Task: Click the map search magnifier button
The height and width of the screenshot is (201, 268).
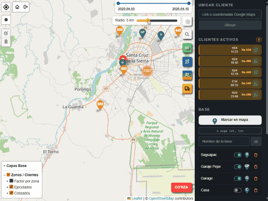Action: [187, 34]
